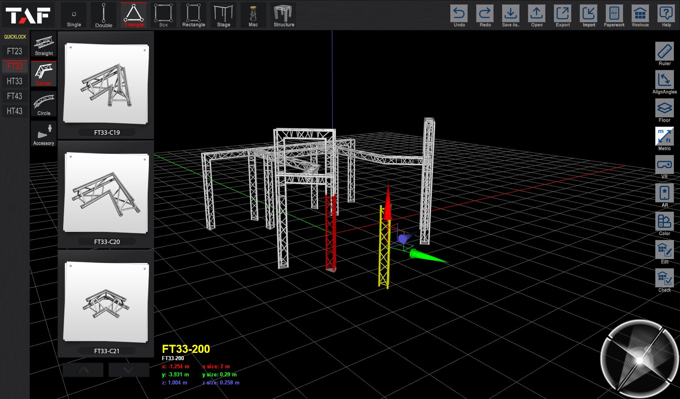Open the Edit tool
This screenshot has height=399, width=680.
(665, 252)
